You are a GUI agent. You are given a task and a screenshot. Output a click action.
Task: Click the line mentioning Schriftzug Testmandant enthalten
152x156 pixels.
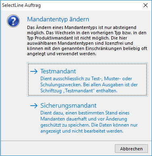[79, 91]
